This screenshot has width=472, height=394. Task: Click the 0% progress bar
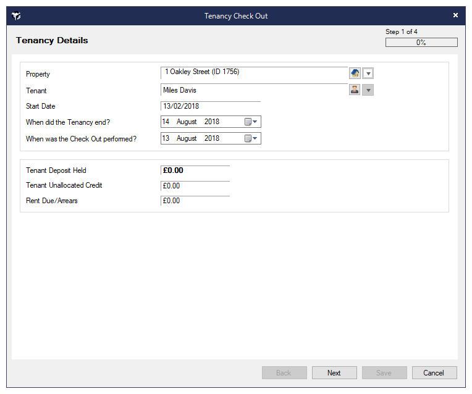tap(421, 43)
